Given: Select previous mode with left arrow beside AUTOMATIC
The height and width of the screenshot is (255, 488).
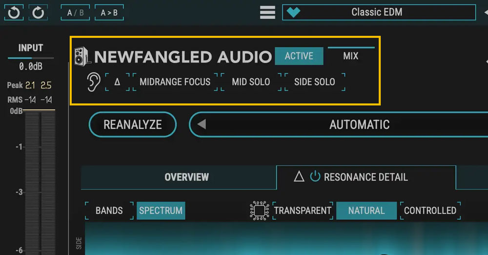Looking at the screenshot, I should pyautogui.click(x=202, y=125).
